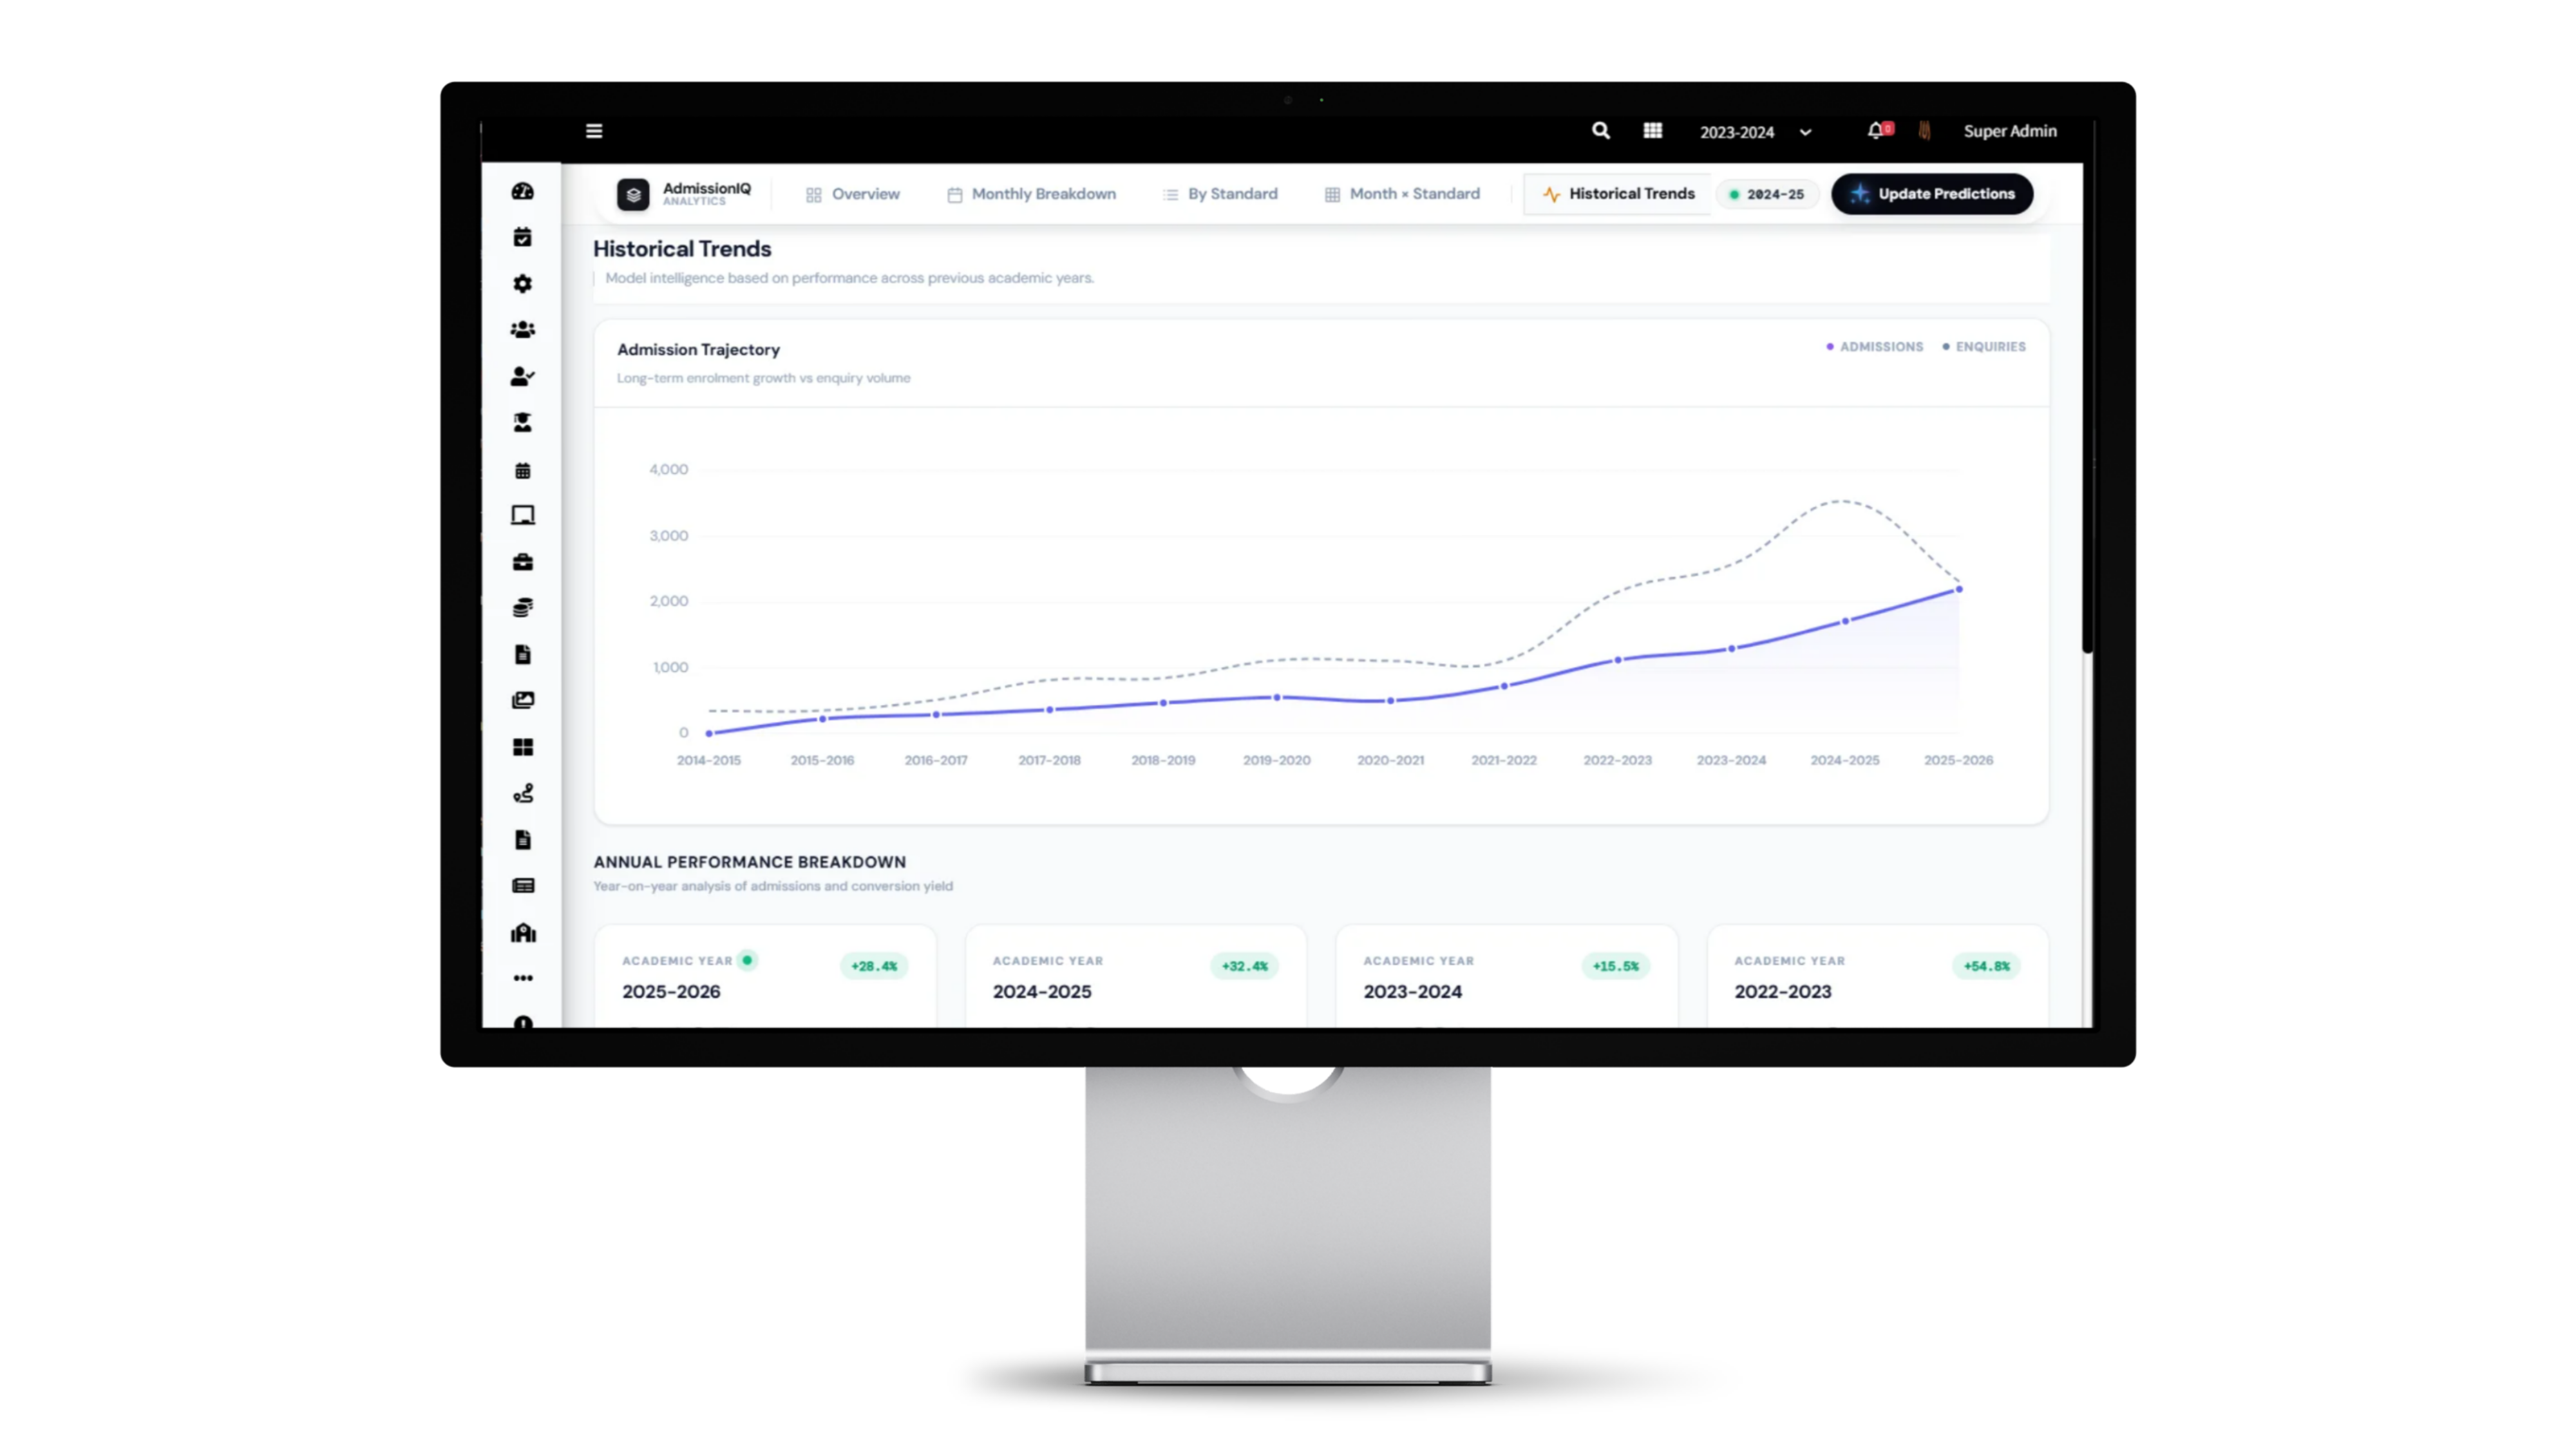Open the notifications bell
This screenshot has width=2576, height=1449.
pyautogui.click(x=1876, y=131)
